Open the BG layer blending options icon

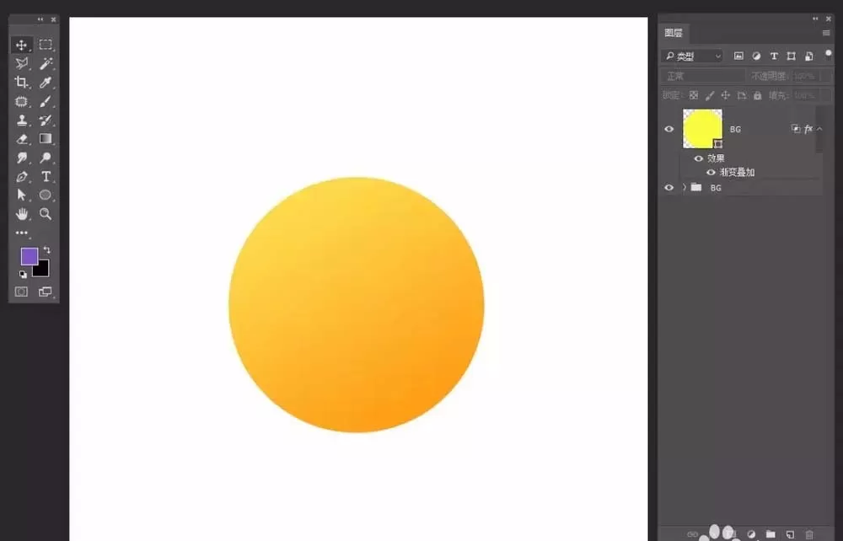pos(795,129)
